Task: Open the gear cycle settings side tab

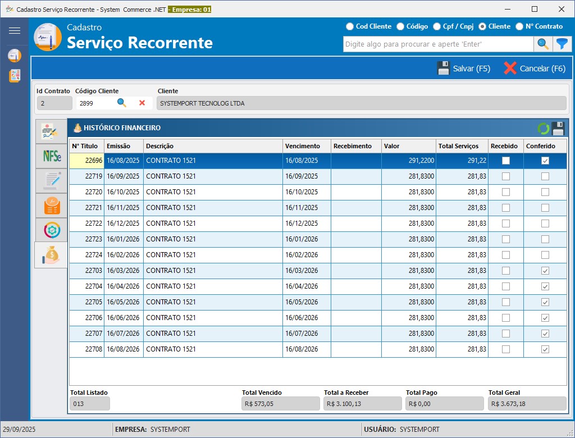Action: click(x=51, y=230)
